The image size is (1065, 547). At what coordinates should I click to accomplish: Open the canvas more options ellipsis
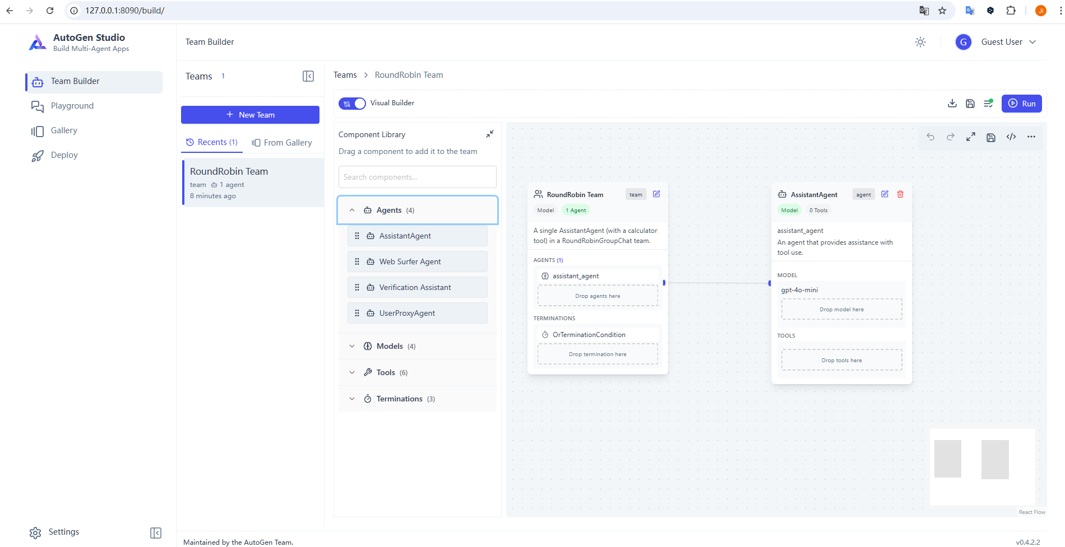pyautogui.click(x=1031, y=137)
